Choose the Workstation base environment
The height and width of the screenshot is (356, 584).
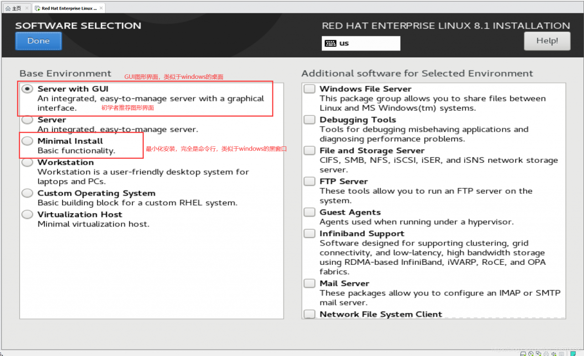tap(27, 162)
